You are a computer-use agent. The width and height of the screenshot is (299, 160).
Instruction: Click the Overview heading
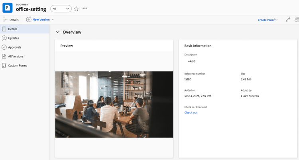coord(72,32)
